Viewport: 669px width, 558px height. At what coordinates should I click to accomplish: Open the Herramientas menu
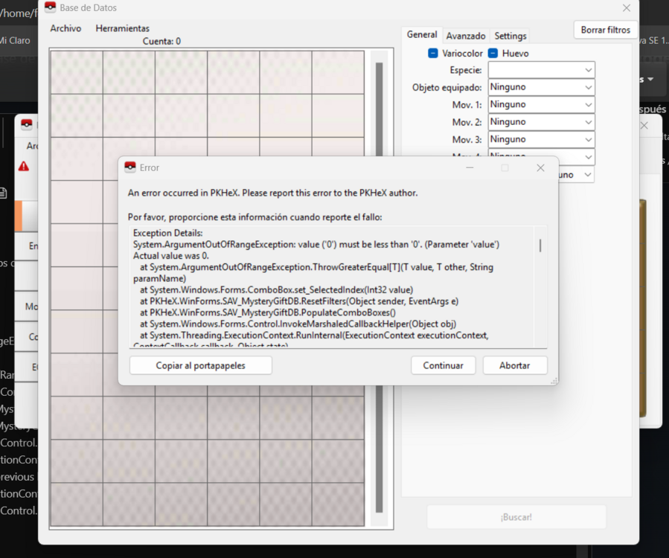click(x=122, y=28)
